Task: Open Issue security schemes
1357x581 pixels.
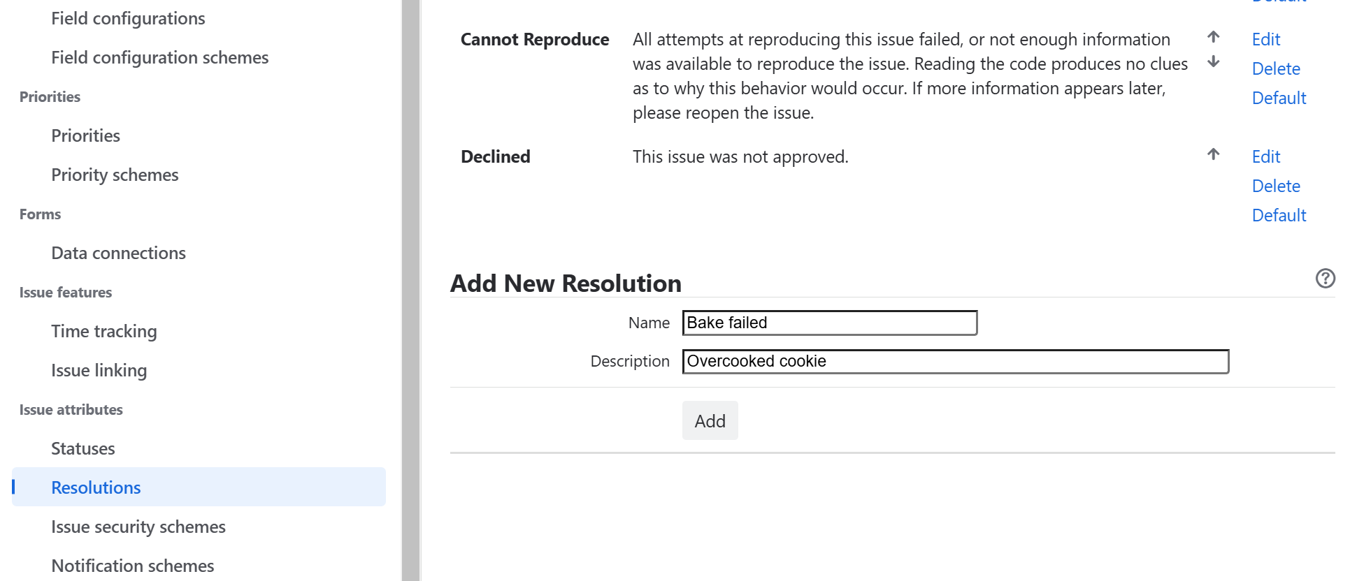Action: (x=138, y=527)
